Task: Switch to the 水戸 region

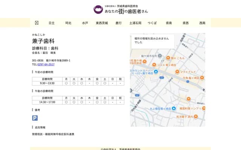Action: tap(85, 23)
